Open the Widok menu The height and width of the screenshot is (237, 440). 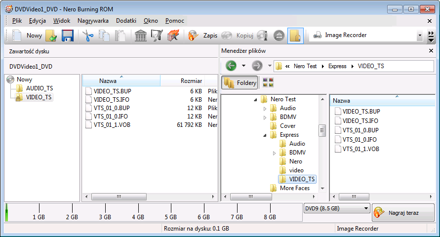tap(61, 21)
